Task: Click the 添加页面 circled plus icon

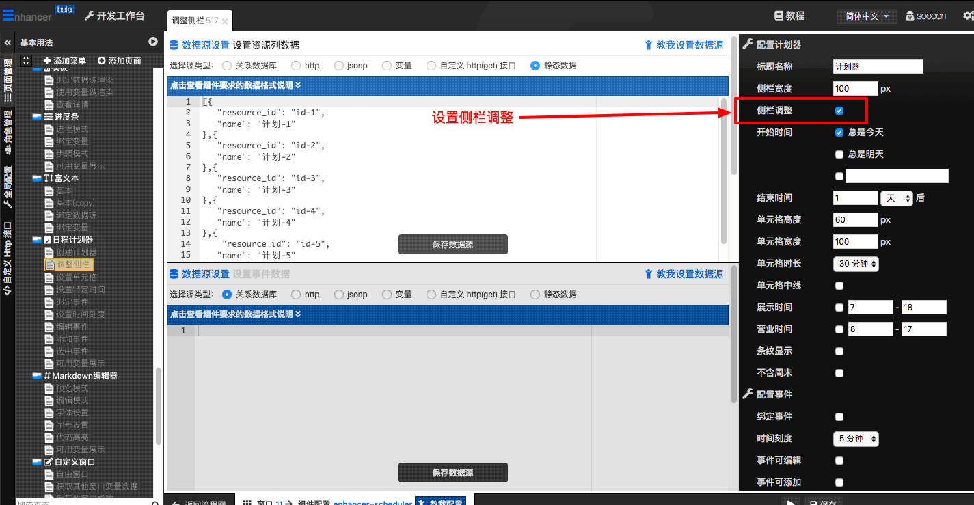Action: tap(102, 61)
